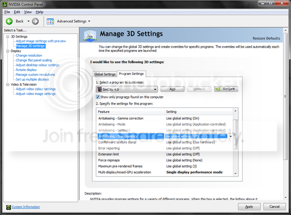The image size is (291, 215).
Task: Open Adjust image settings with preview
Action: (41, 41)
